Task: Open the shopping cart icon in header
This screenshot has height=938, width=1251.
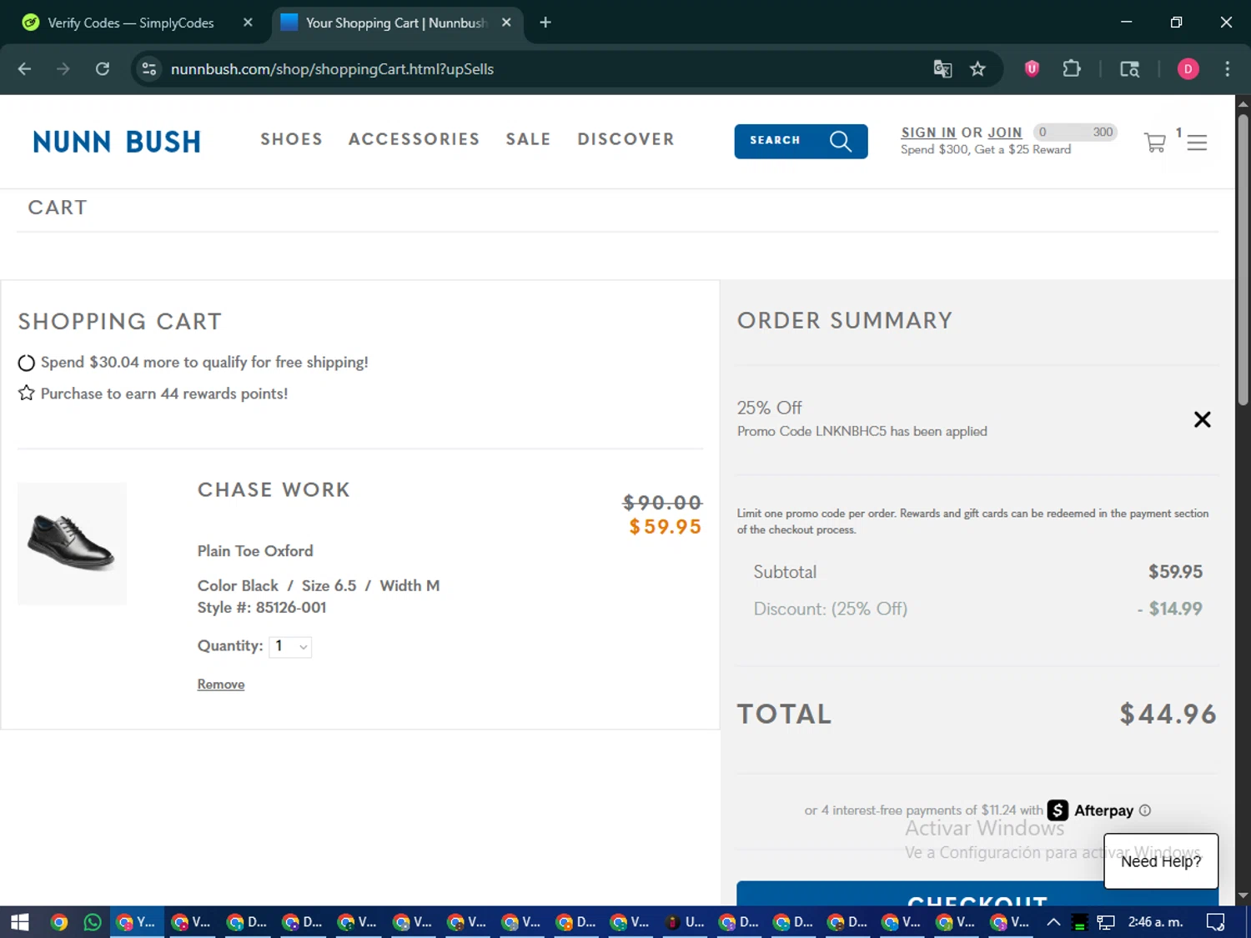Action: click(x=1155, y=143)
